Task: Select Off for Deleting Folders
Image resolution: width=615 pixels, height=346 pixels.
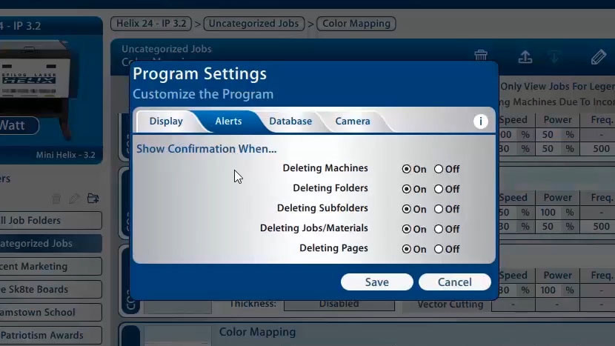Action: point(439,189)
